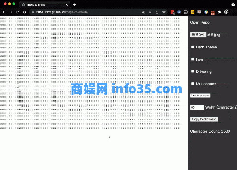Bookmark this page with the star icon
The width and height of the screenshot is (237, 170).
pyautogui.click(x=164, y=12)
